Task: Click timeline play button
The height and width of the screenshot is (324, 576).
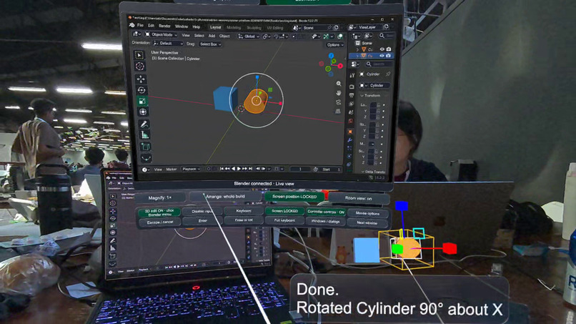Action: pos(239,169)
